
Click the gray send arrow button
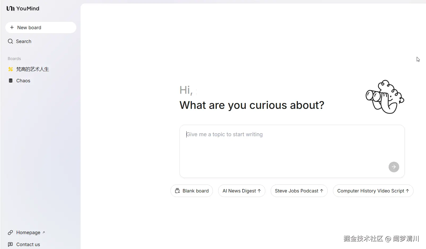pyautogui.click(x=394, y=167)
